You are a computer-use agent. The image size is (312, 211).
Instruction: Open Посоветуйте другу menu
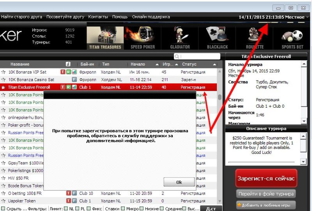click(x=65, y=17)
